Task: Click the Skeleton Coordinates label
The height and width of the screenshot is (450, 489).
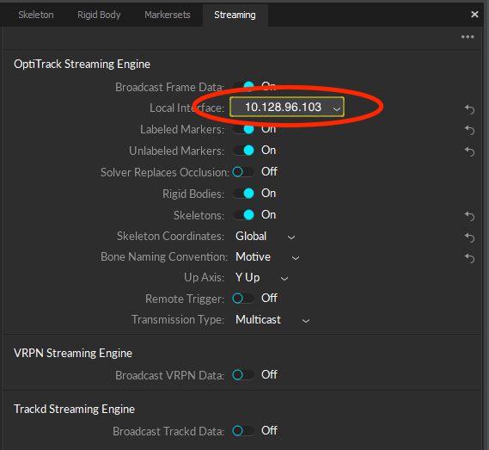Action: [x=170, y=237]
